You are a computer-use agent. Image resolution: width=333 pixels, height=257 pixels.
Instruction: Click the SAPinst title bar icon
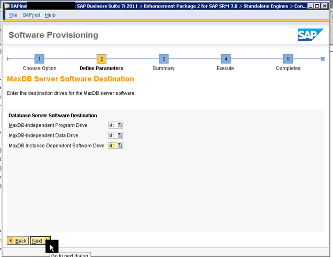pyautogui.click(x=7, y=6)
